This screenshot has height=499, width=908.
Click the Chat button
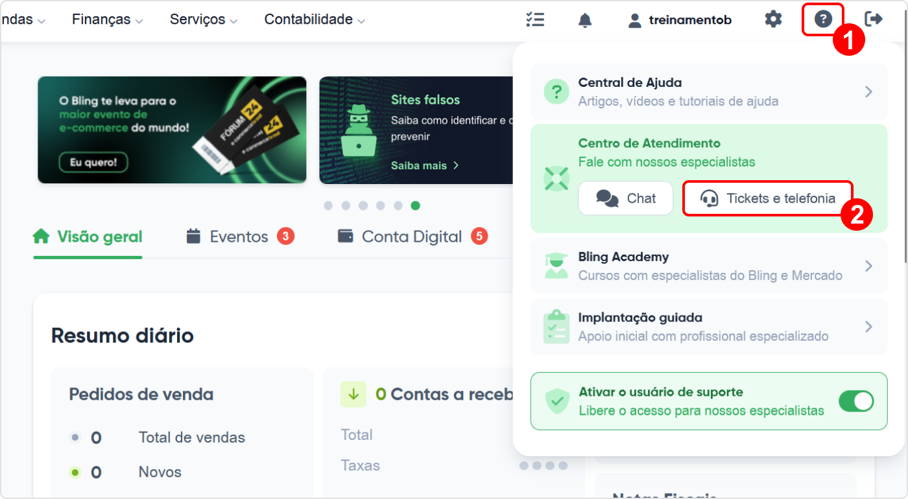pos(626,198)
